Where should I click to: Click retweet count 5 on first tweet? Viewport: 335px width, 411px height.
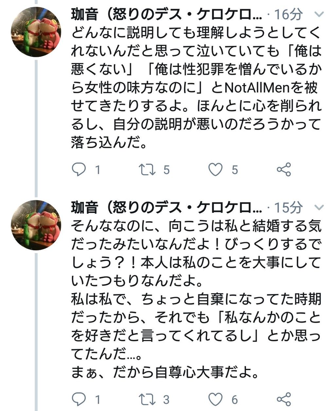[167, 170]
